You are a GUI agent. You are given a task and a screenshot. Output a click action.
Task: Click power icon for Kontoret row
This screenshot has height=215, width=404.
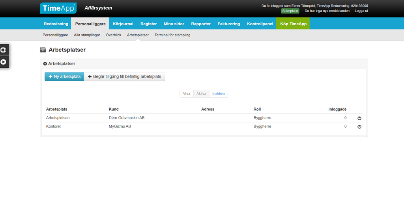pos(359,127)
